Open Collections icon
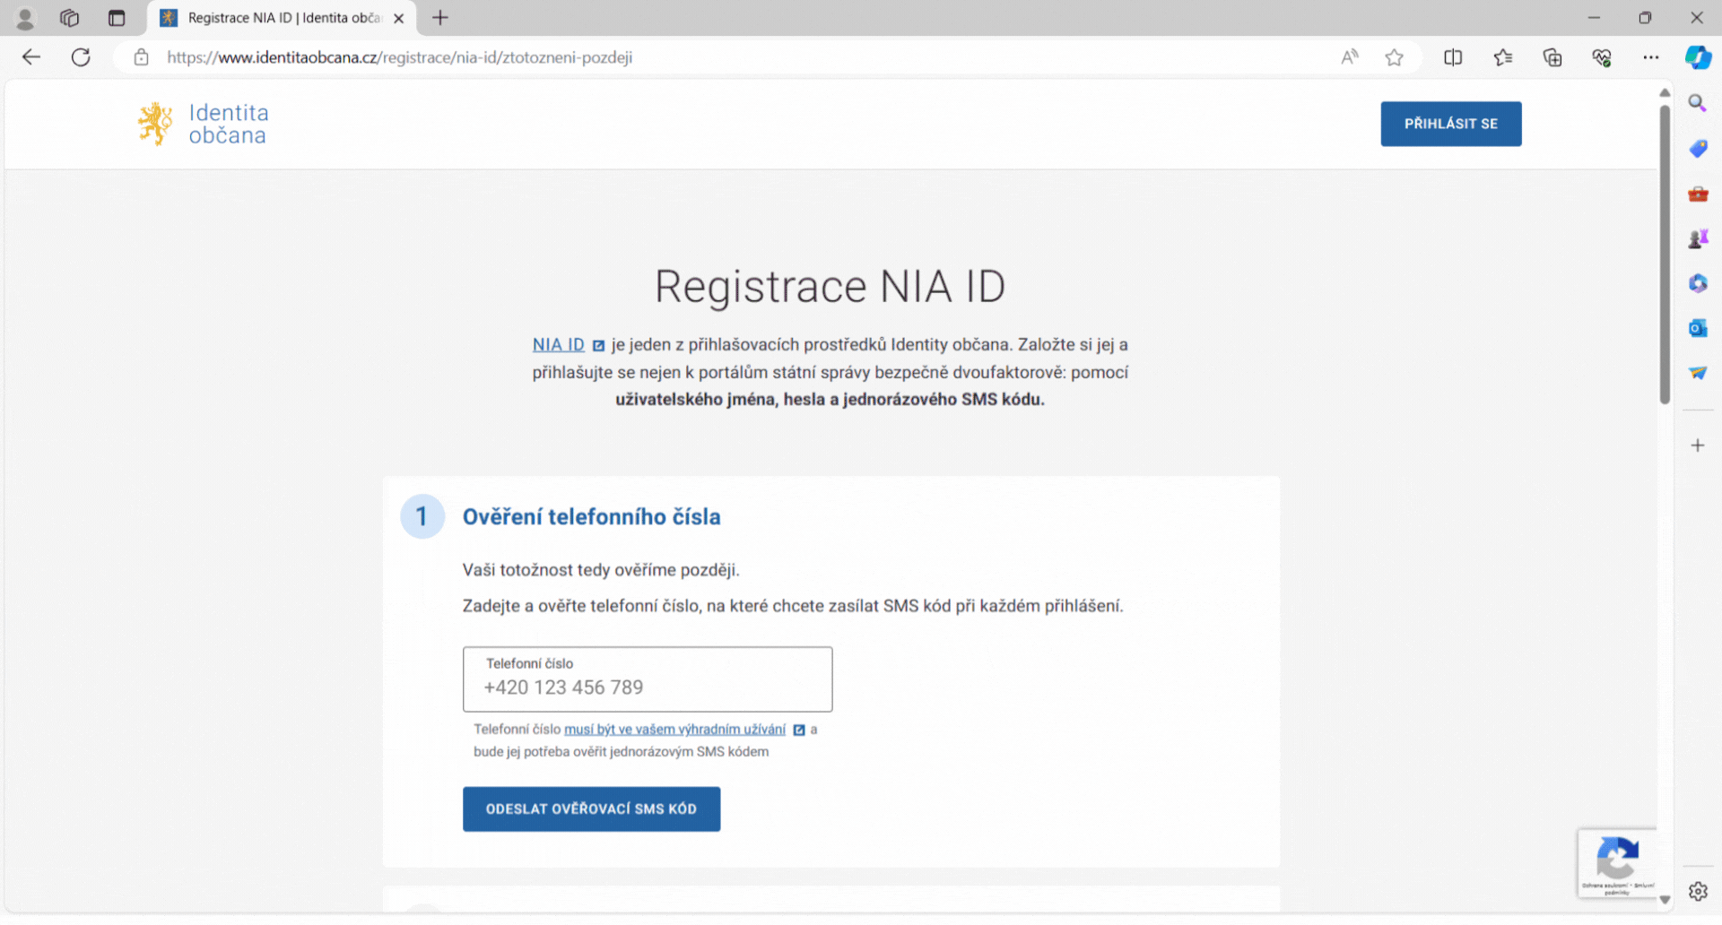This screenshot has width=1722, height=925. (x=1552, y=57)
